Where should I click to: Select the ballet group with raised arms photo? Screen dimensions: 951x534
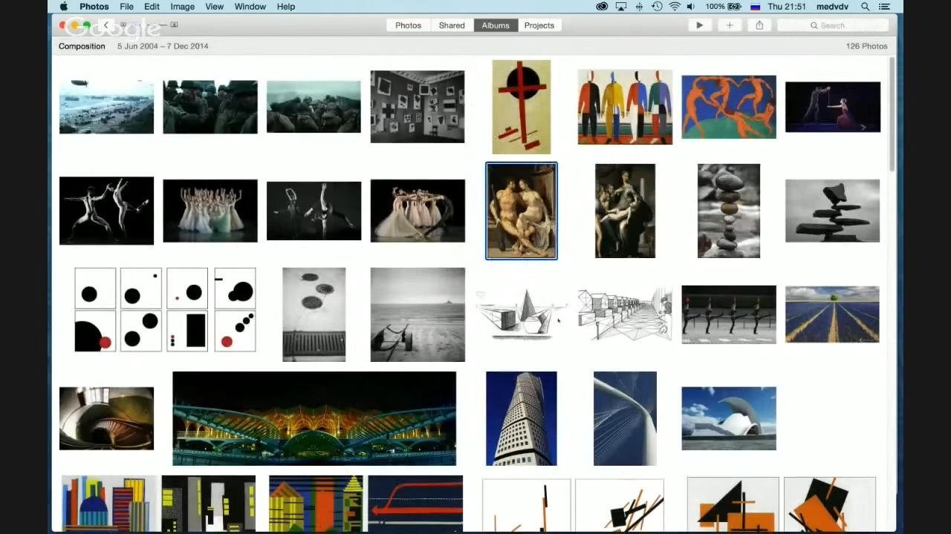point(210,211)
